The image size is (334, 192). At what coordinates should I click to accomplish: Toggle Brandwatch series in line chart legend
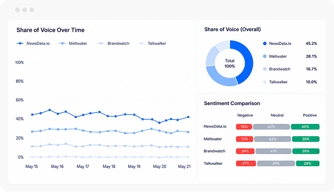pos(114,43)
